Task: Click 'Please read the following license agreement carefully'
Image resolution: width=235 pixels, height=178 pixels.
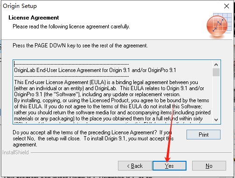Action: (x=71, y=26)
